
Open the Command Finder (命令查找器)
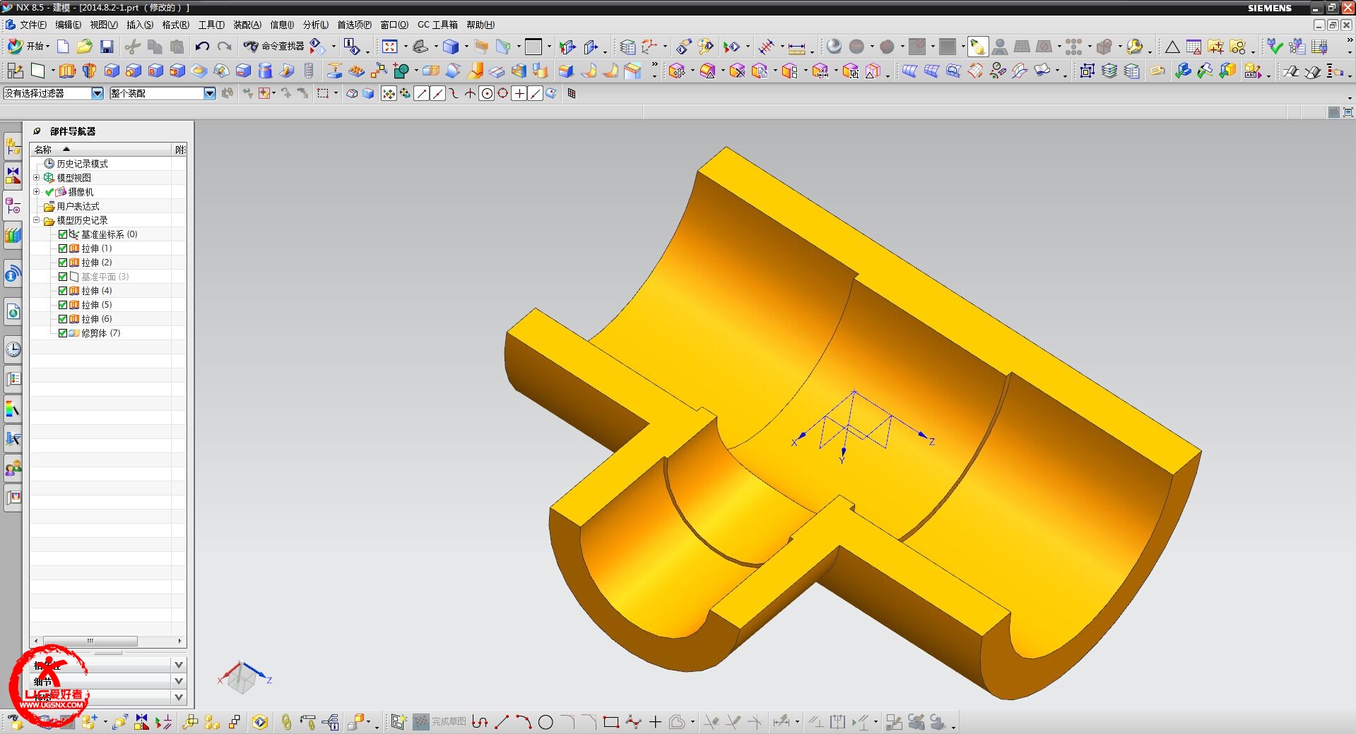(273, 47)
